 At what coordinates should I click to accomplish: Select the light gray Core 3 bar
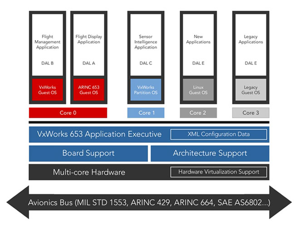click(x=251, y=113)
